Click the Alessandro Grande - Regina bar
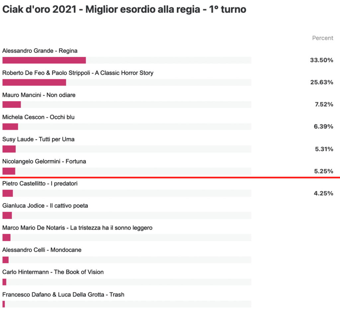The height and width of the screenshot is (314, 340). [127, 60]
